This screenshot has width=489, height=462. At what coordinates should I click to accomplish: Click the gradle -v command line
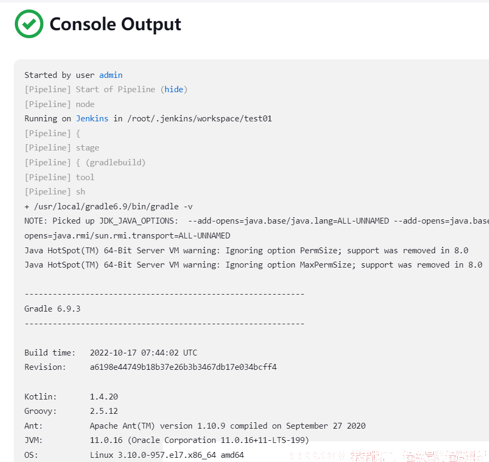[109, 207]
